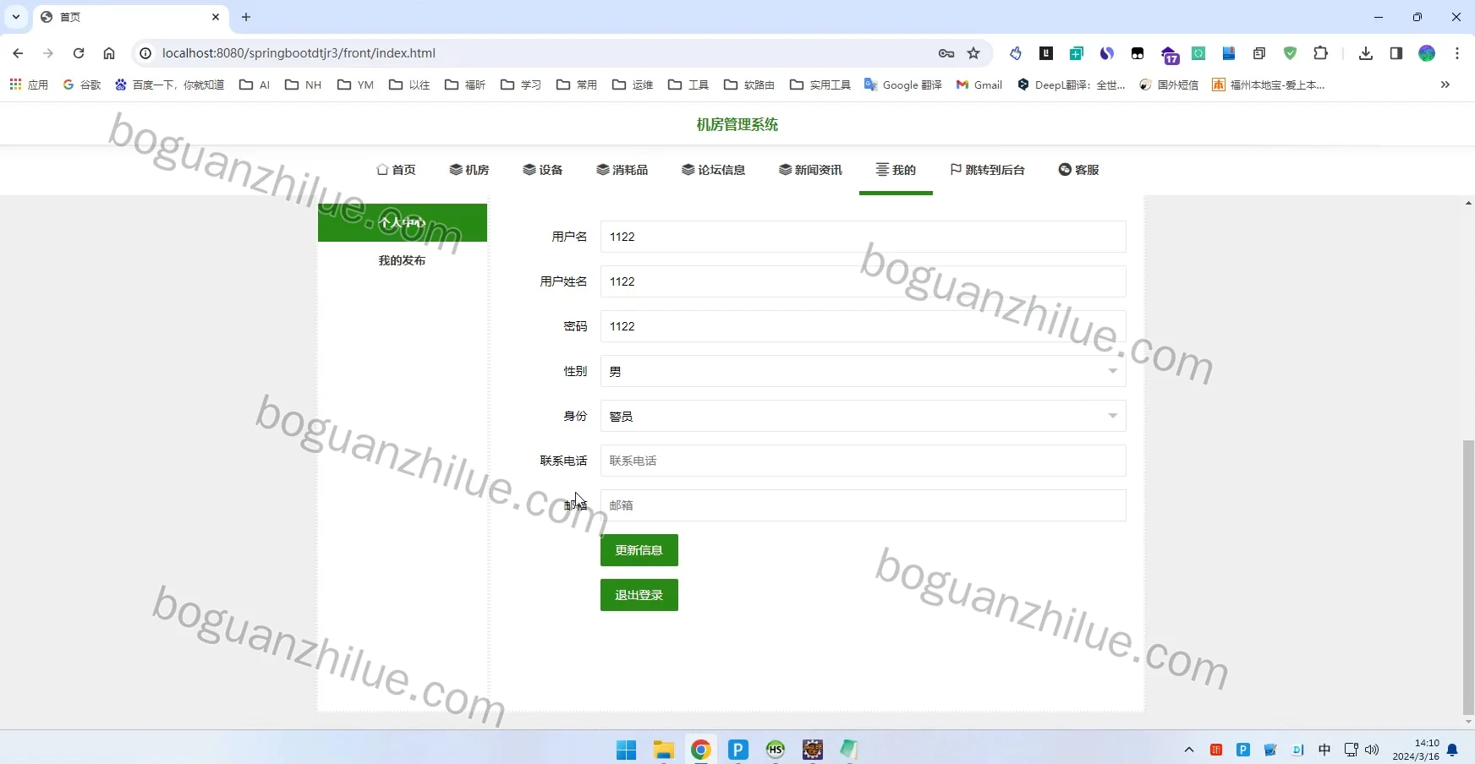The image size is (1475, 764).
Task: Open File Explorer from the taskbar
Action: [x=664, y=750]
